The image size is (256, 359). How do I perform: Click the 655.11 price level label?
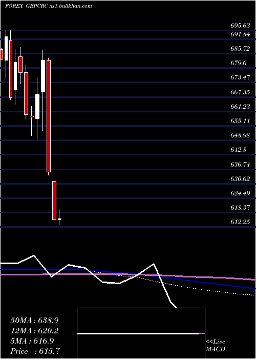240,121
